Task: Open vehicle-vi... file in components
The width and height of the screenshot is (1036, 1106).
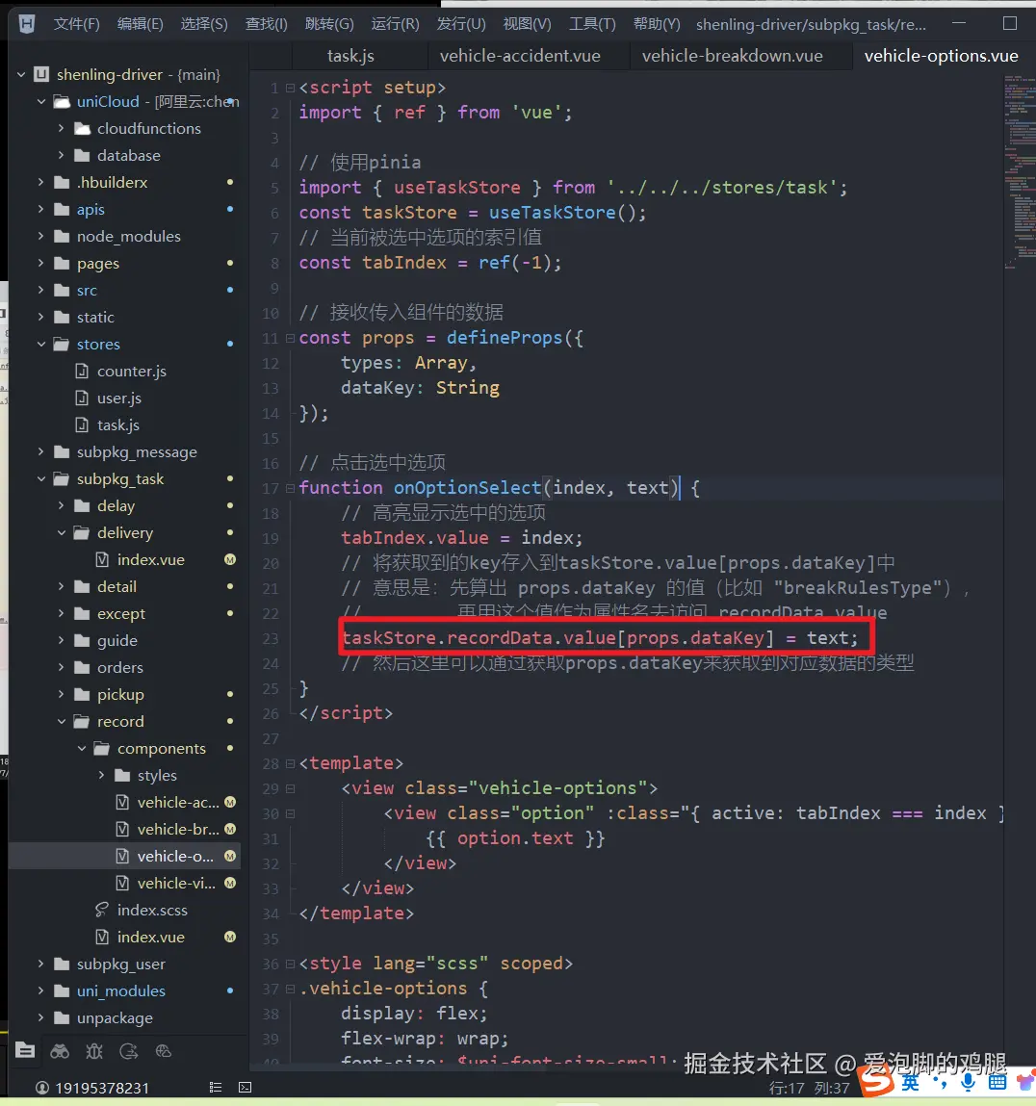Action: 176,883
